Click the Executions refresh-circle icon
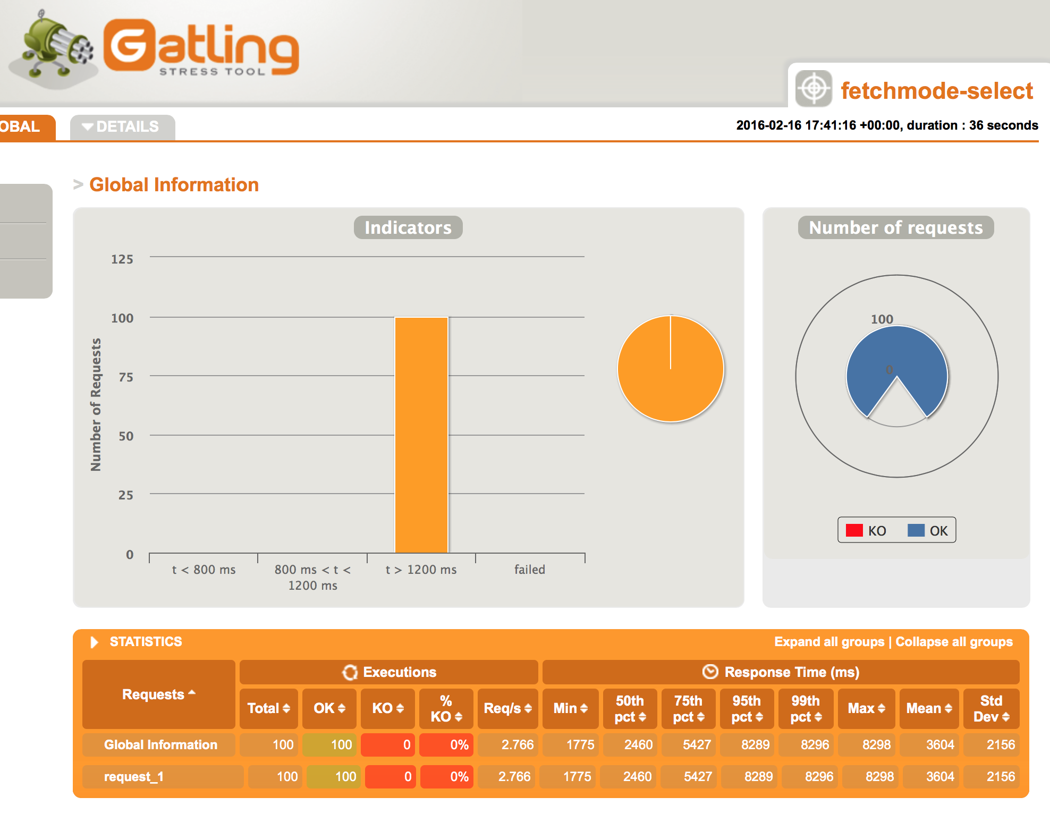1050x814 pixels. [x=350, y=672]
